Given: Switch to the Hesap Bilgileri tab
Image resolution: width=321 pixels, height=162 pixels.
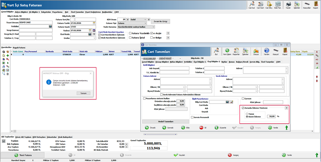Looking at the screenshot, I should click(x=162, y=62).
